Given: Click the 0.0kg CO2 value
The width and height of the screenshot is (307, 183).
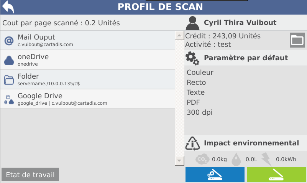Looking at the screenshot, I should pos(219,159).
